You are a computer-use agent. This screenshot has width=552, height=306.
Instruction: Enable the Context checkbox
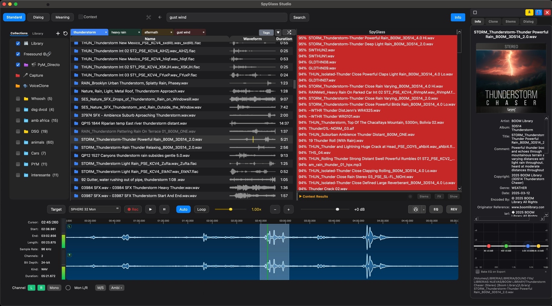coord(80,17)
